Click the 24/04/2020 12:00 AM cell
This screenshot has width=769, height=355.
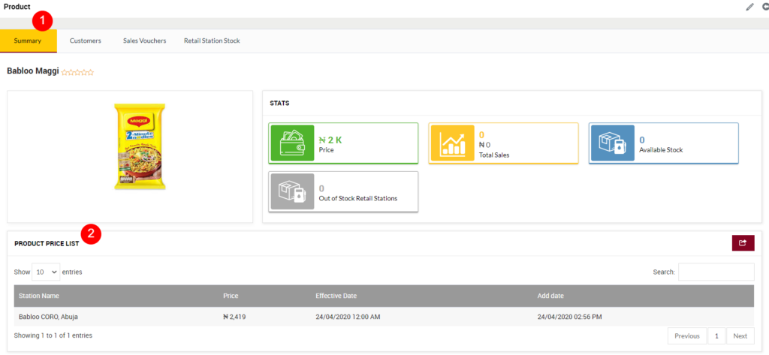click(x=348, y=317)
